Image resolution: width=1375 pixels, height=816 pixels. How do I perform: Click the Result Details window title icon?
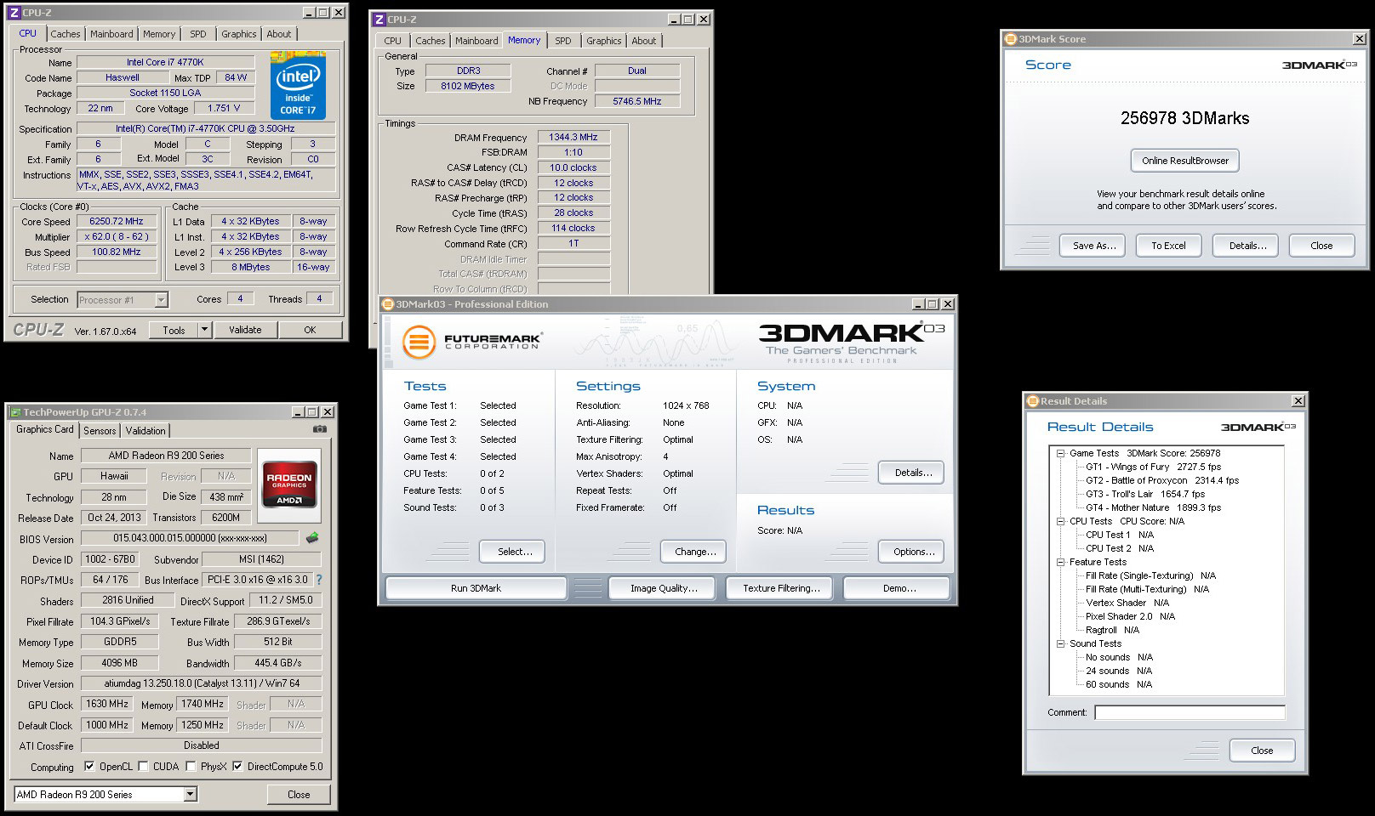[1033, 401]
